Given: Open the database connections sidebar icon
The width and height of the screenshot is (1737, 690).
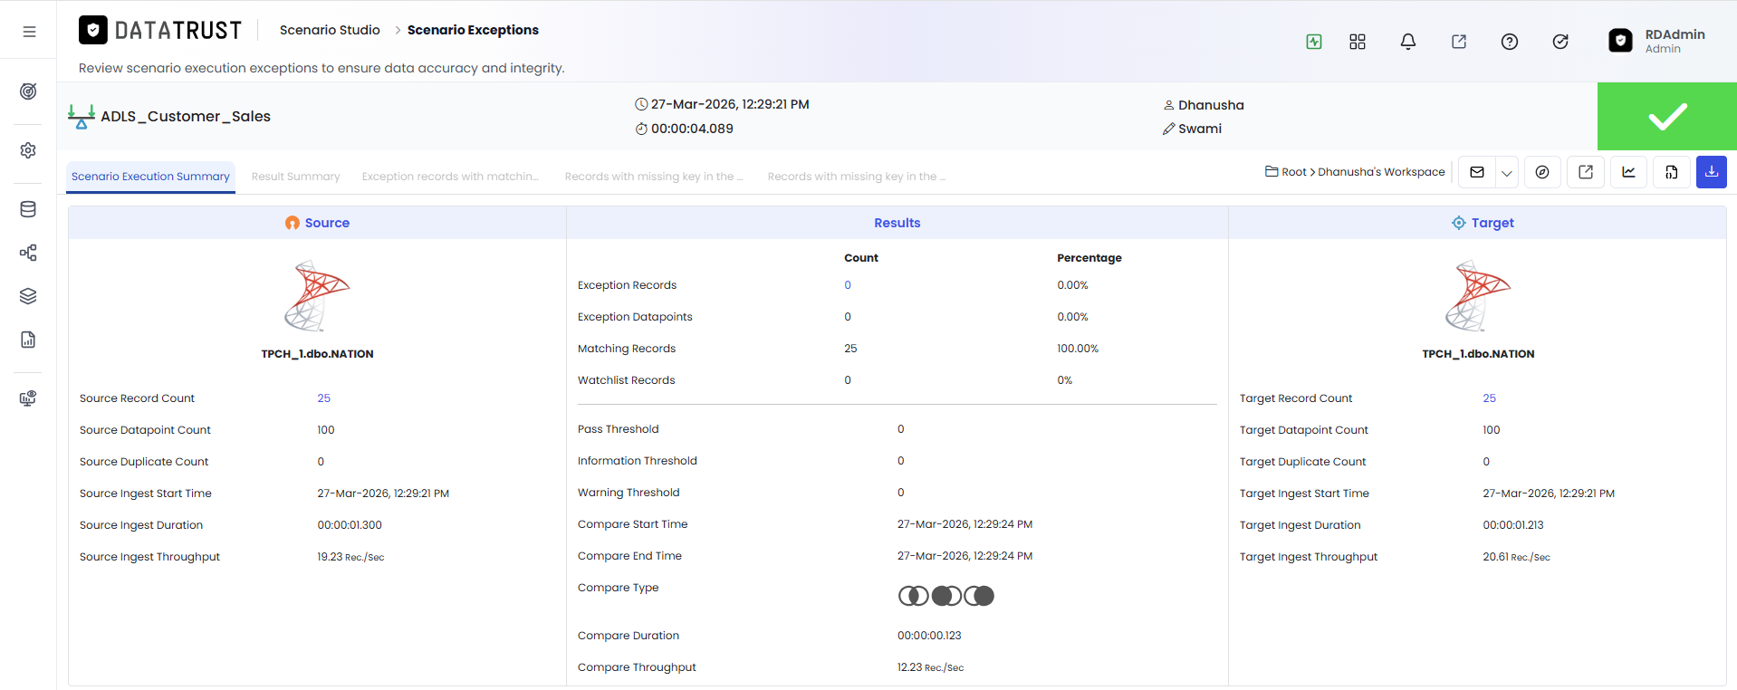Looking at the screenshot, I should pos(28,209).
